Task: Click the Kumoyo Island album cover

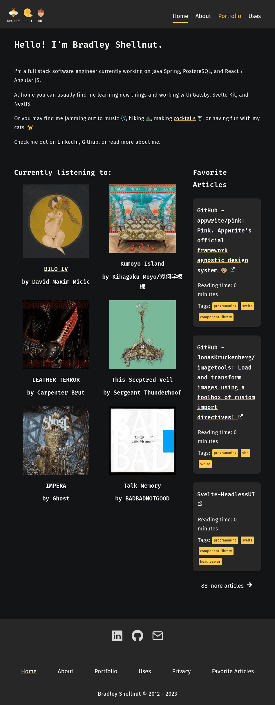Action: (142, 219)
